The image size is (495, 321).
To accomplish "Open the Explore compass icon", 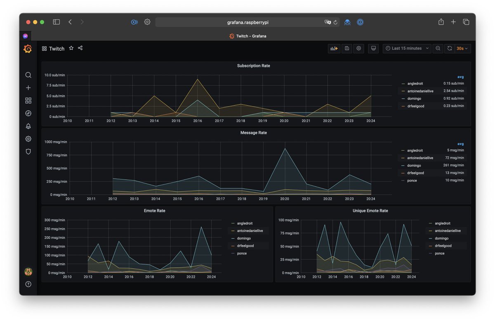I will pyautogui.click(x=28, y=113).
